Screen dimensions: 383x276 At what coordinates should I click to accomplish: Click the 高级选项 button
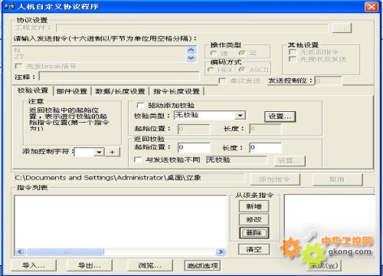click(202, 266)
